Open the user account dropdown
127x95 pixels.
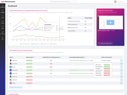tap(119, 2)
